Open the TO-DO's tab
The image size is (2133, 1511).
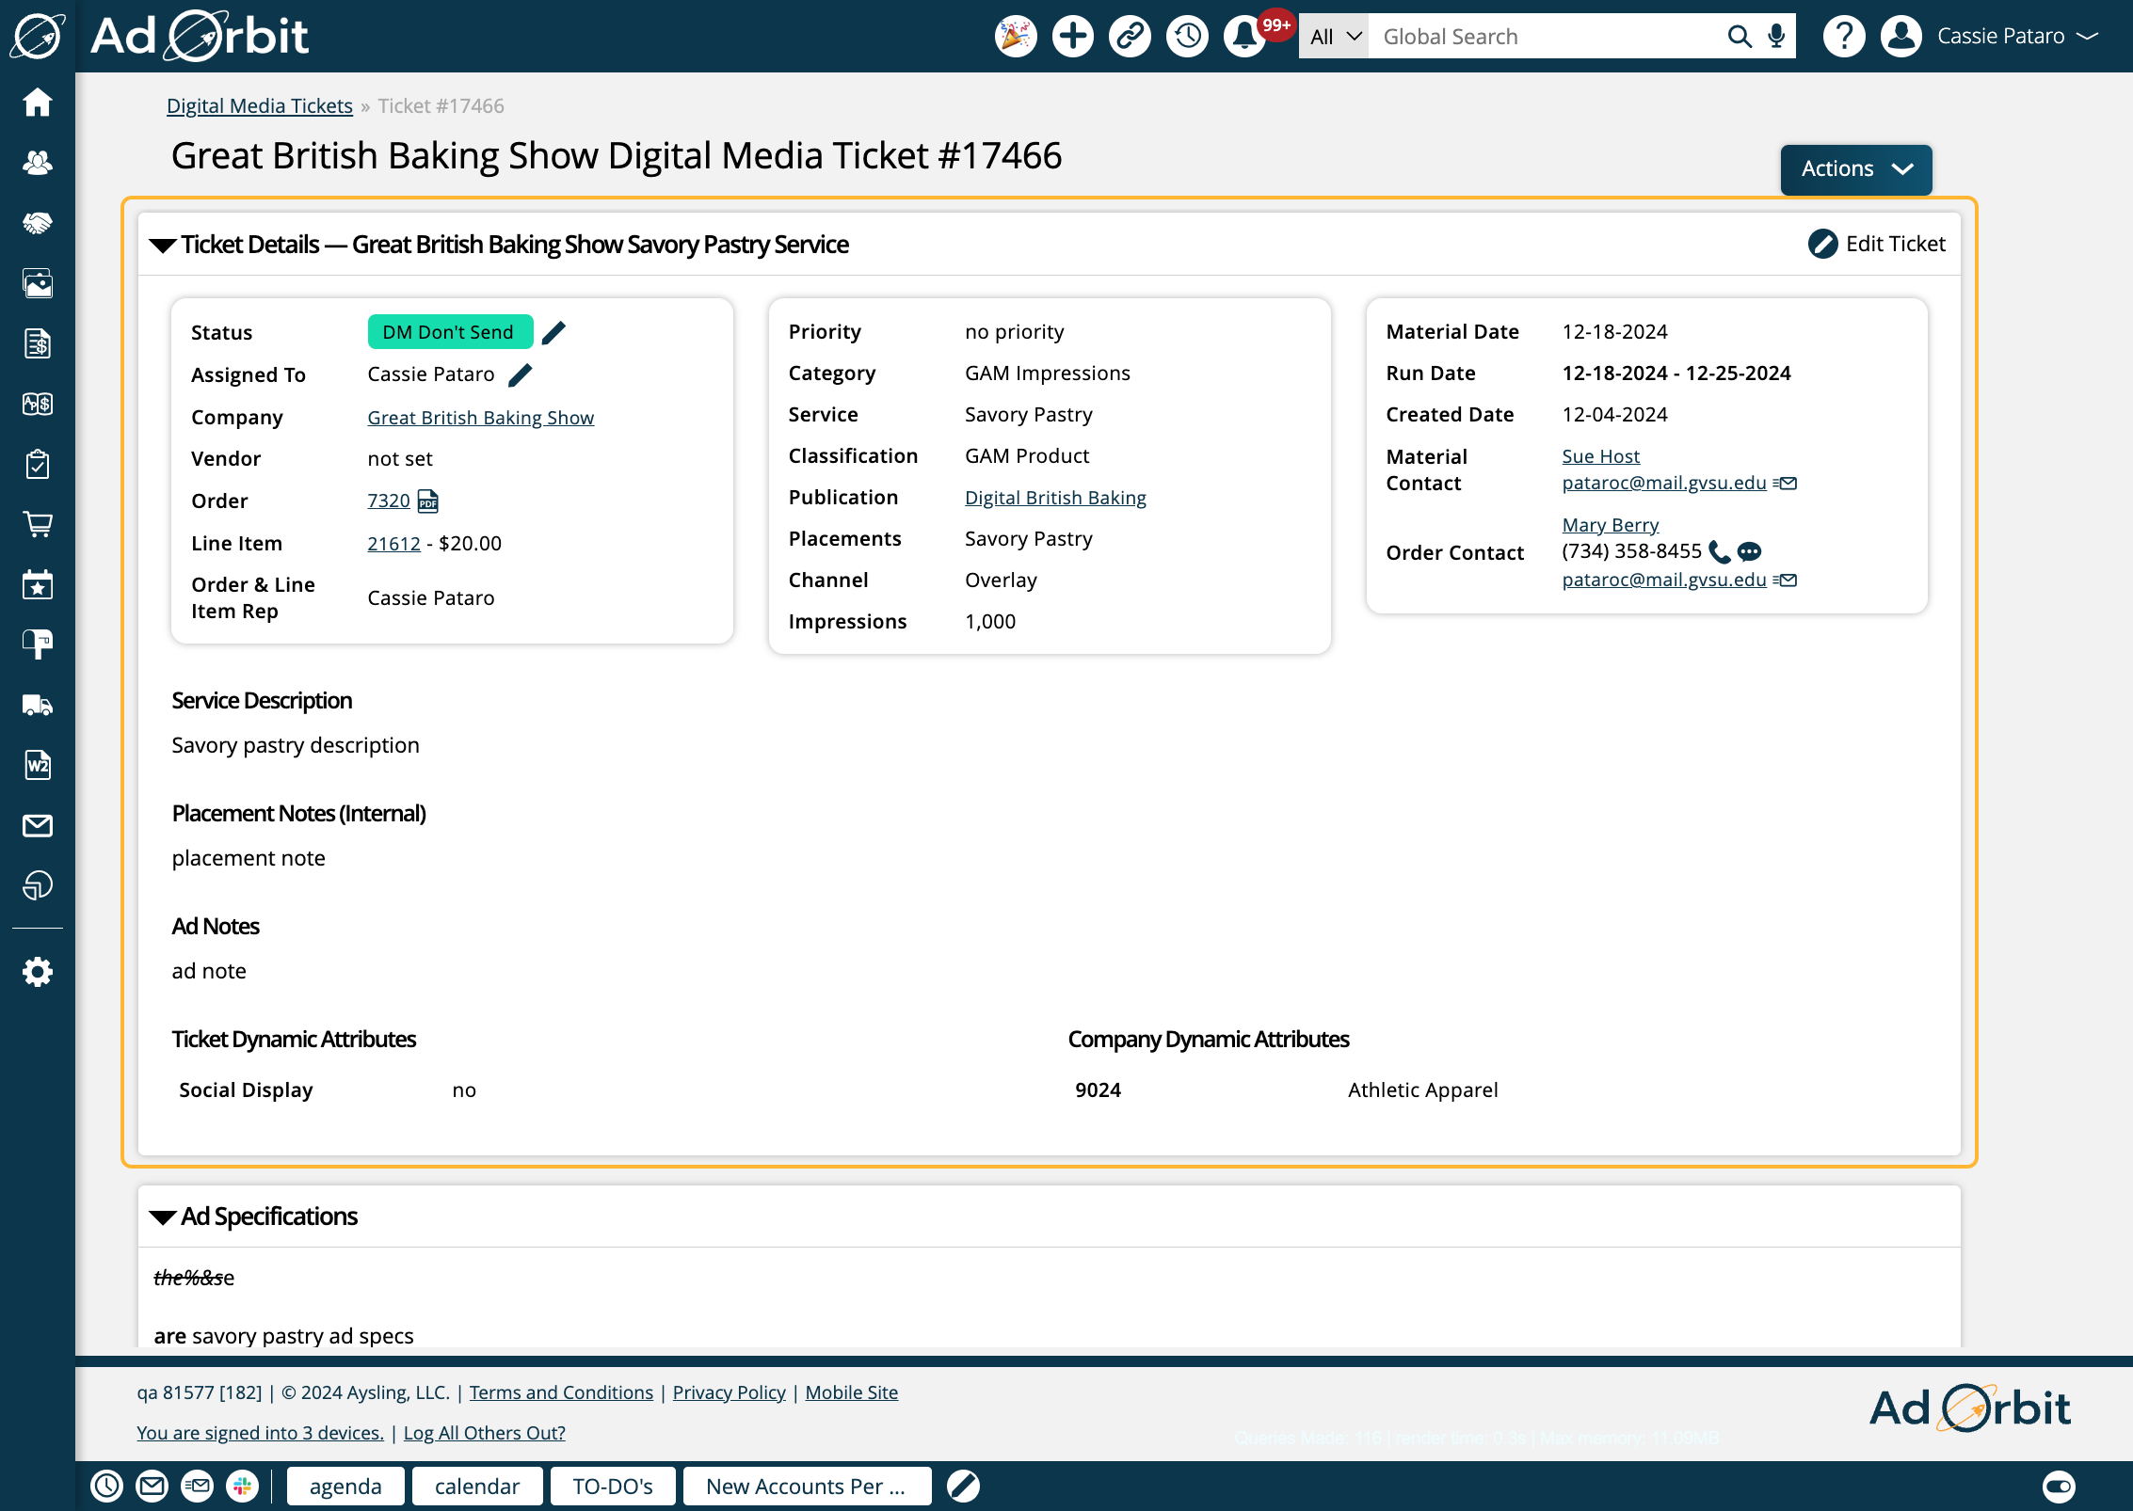(x=613, y=1486)
